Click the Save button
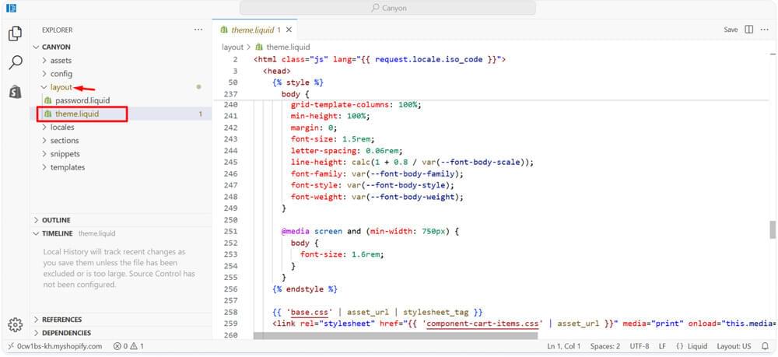The height and width of the screenshot is (357, 778). (x=731, y=30)
